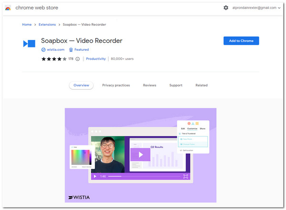286x210 pixels.
Task: Open the Productivity category link
Action: pyautogui.click(x=96, y=59)
